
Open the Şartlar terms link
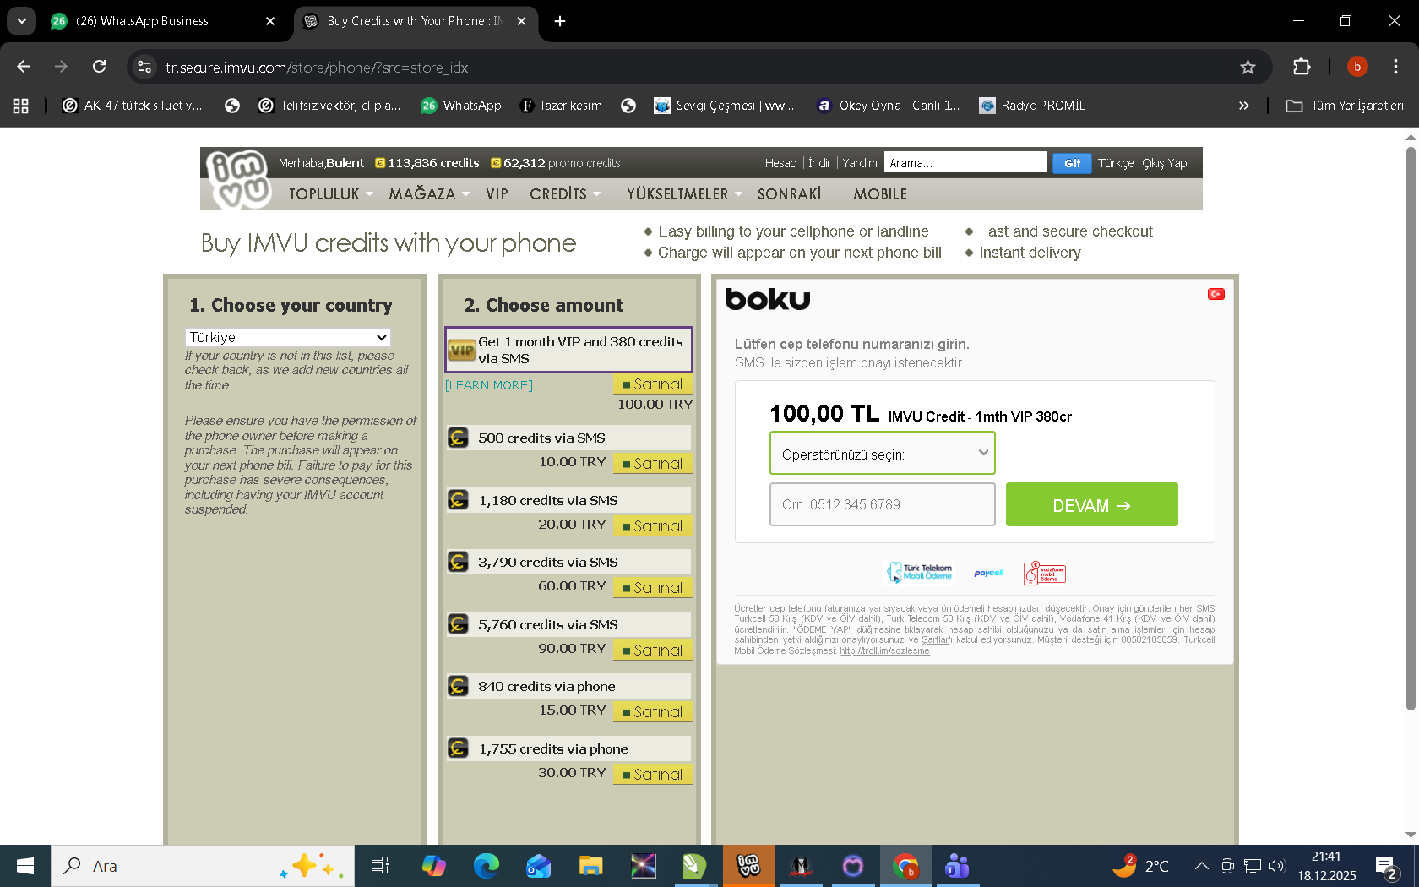pos(937,640)
